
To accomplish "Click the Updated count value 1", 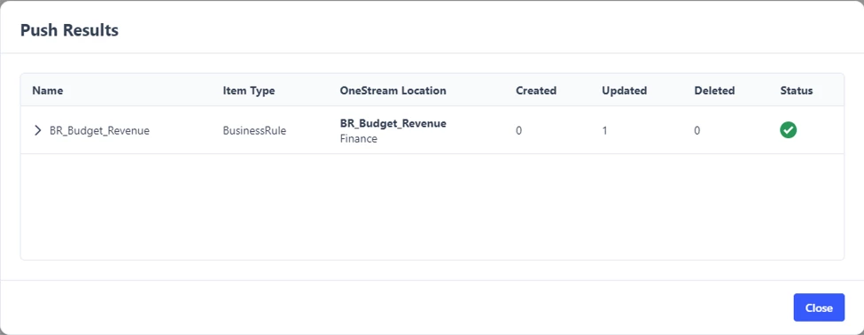I will (604, 131).
